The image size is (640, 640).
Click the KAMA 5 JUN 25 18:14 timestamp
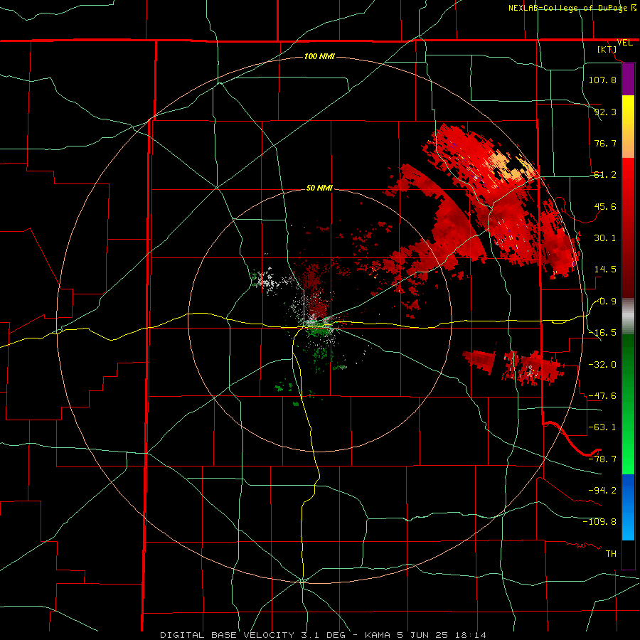[425, 635]
